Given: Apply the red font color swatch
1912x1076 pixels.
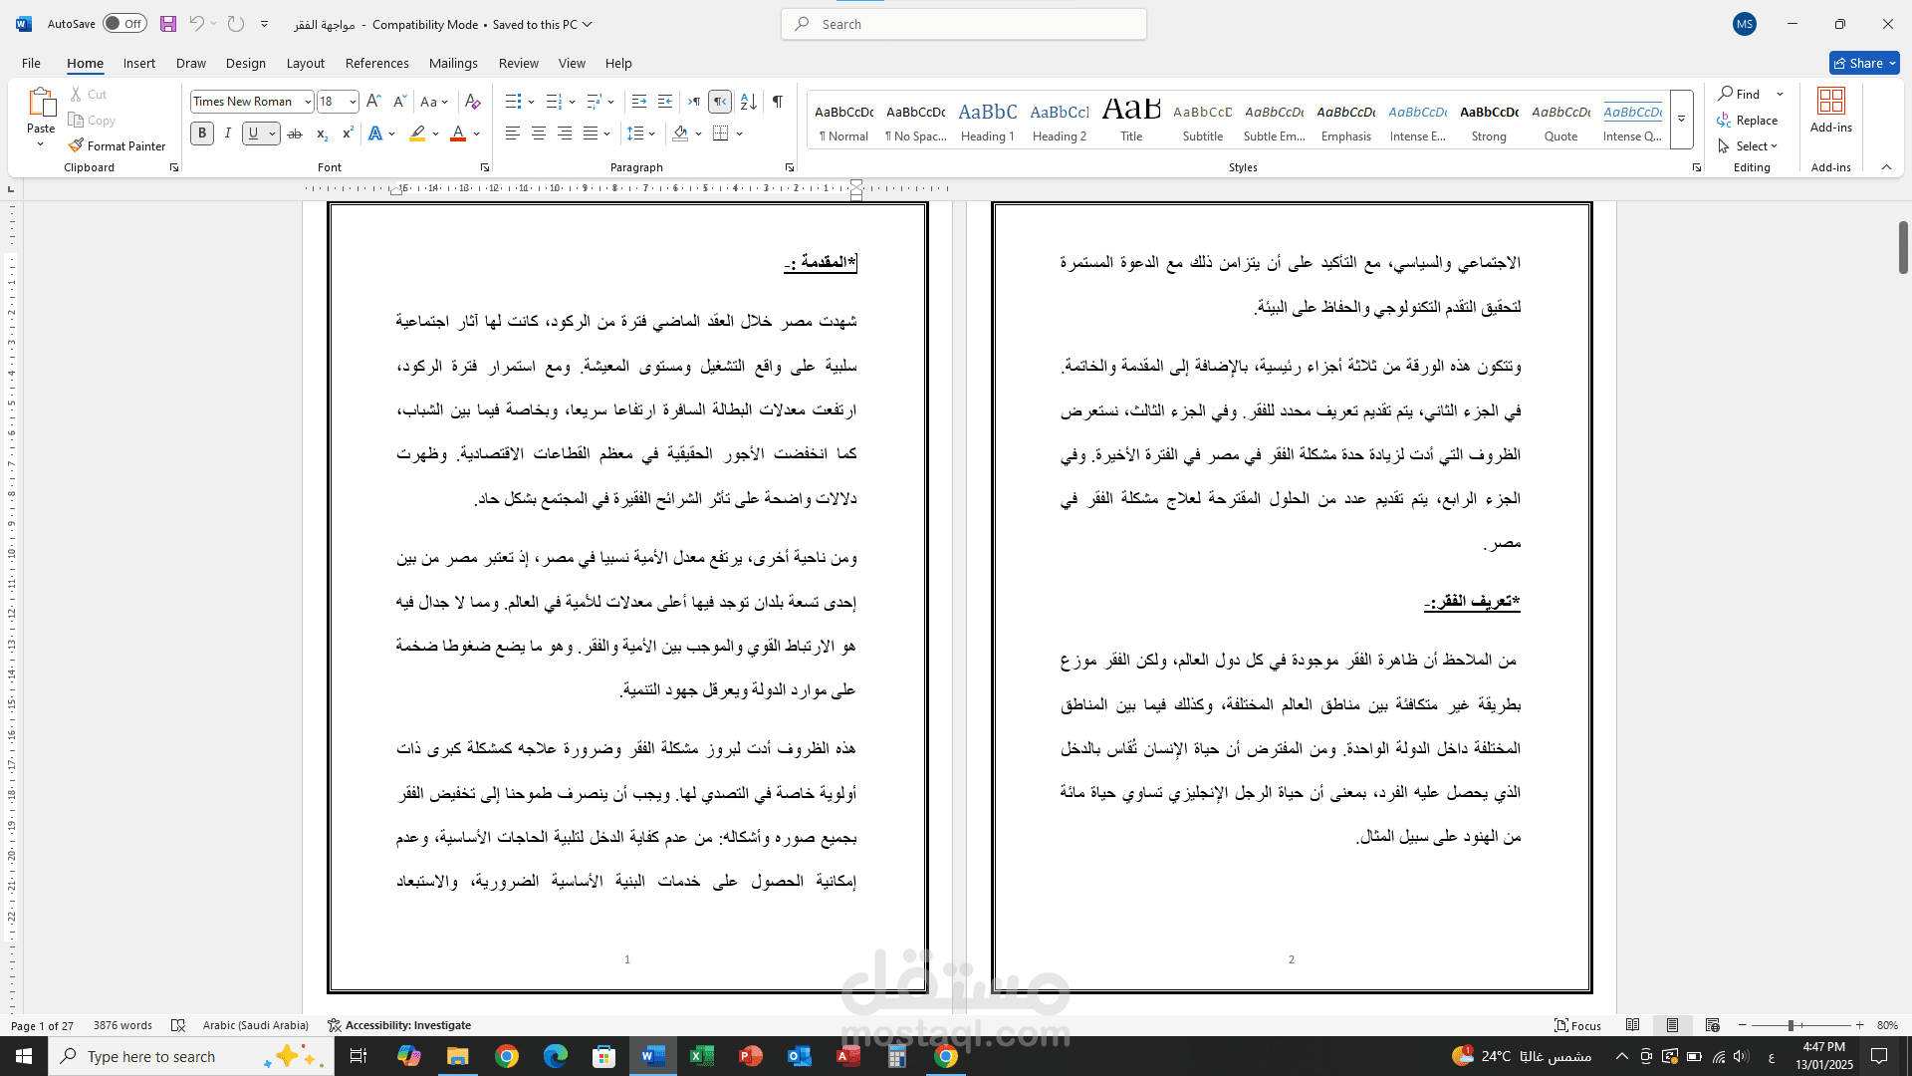Looking at the screenshot, I should 458,134.
